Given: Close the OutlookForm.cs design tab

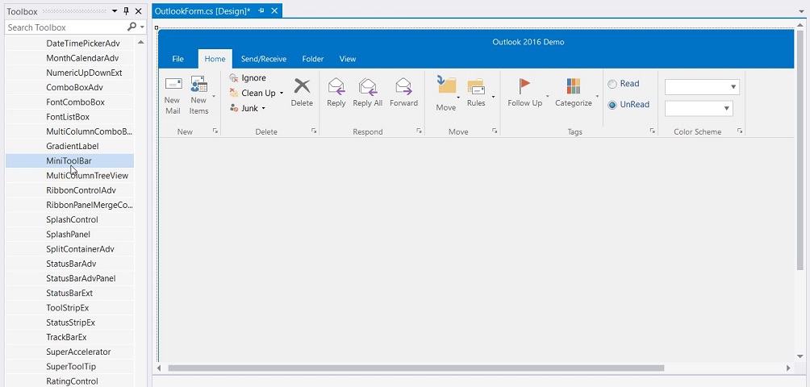Looking at the screenshot, I should pyautogui.click(x=274, y=10).
